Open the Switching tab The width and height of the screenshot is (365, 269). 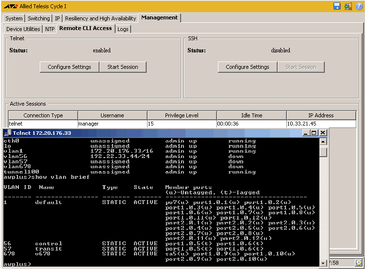(x=39, y=18)
